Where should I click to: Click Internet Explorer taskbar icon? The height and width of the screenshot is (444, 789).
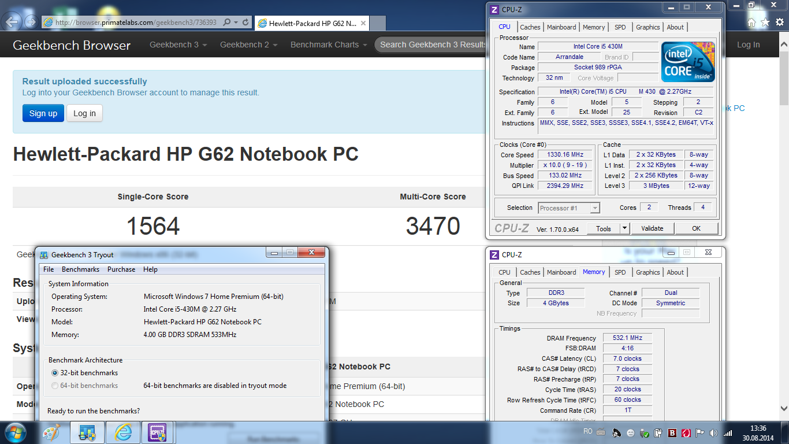click(x=124, y=432)
